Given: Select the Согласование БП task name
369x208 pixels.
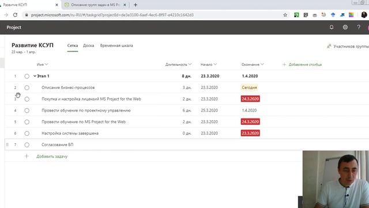Looking at the screenshot, I should tap(58, 144).
